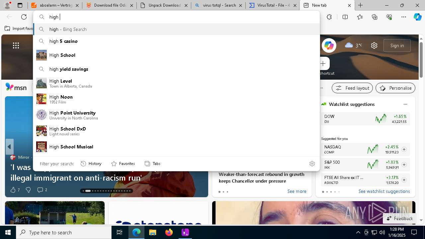This screenshot has width=425, height=239.
Task: Open the browser profile icon
Action: 7,5
